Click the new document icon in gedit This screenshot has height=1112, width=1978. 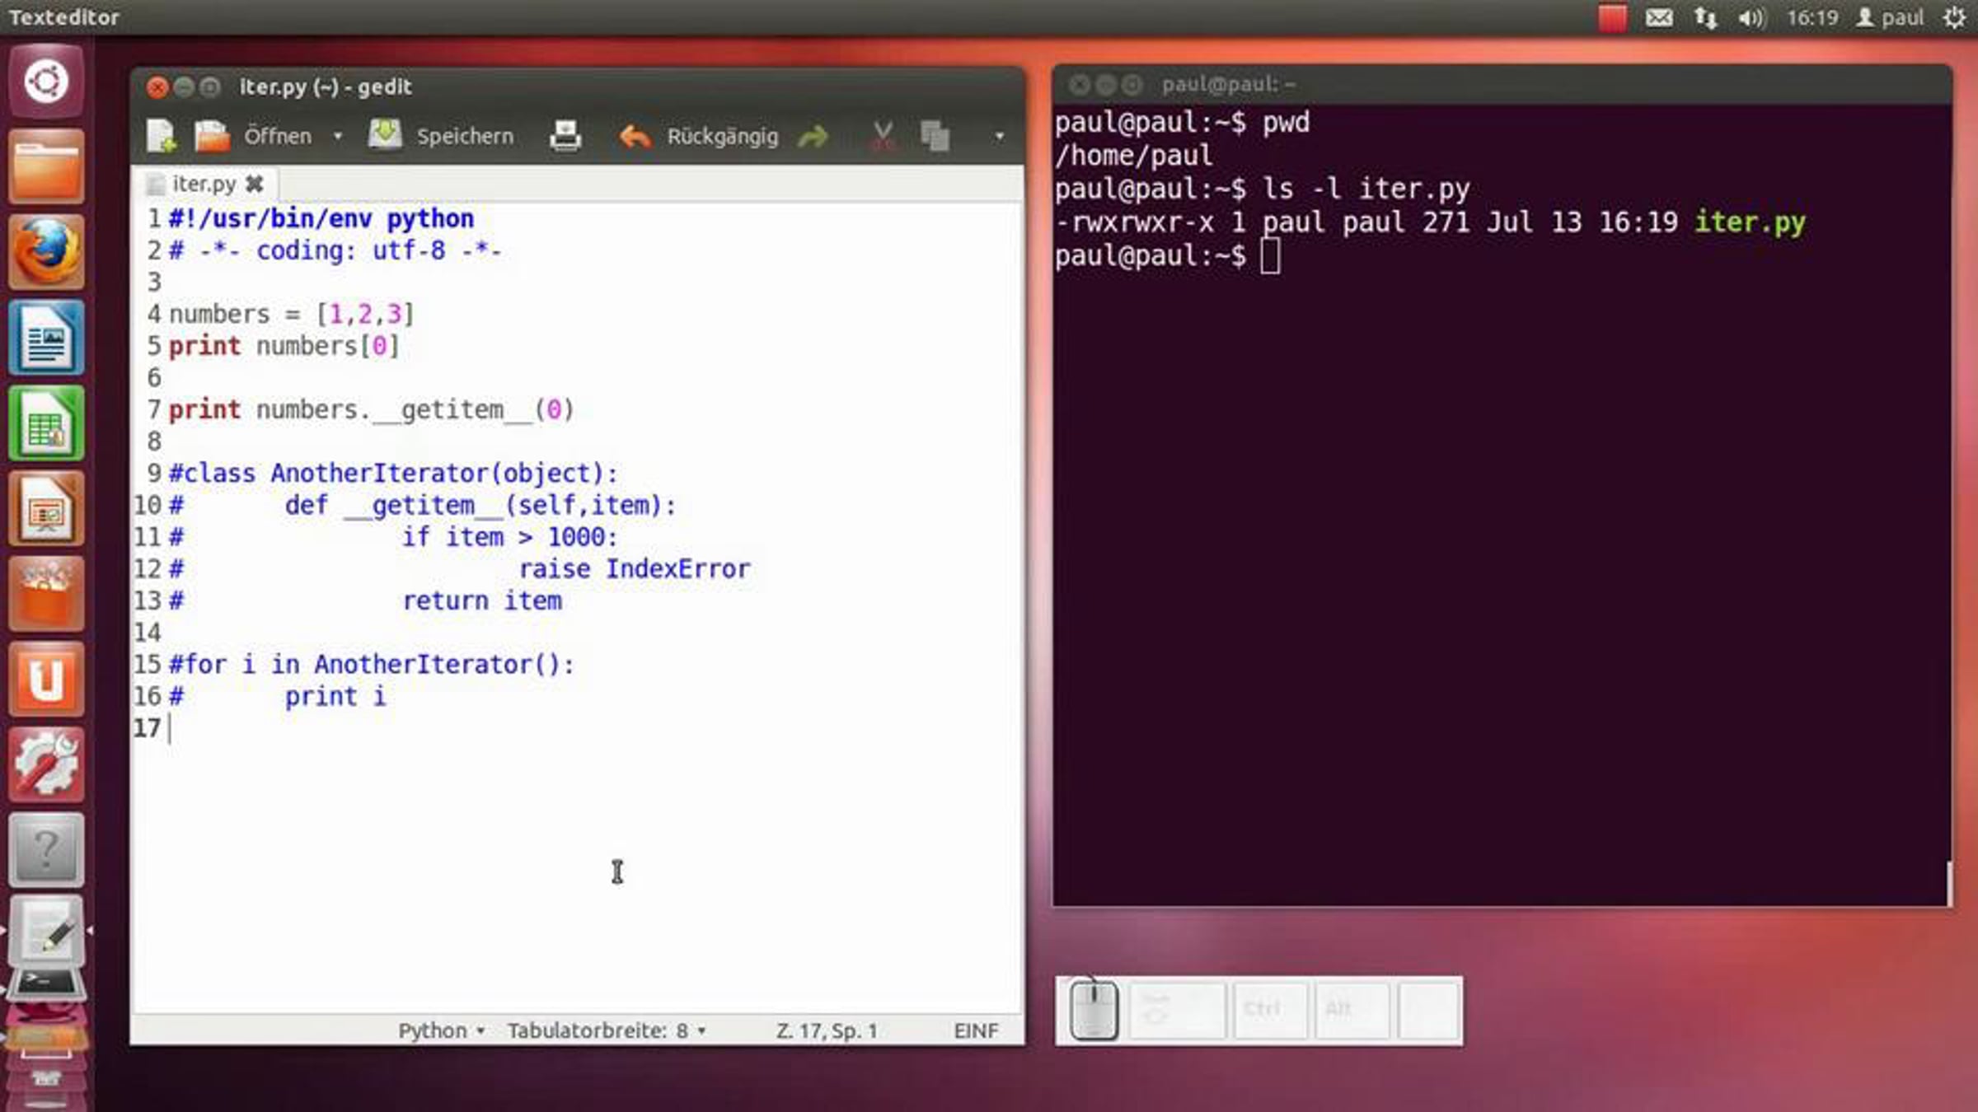point(162,136)
